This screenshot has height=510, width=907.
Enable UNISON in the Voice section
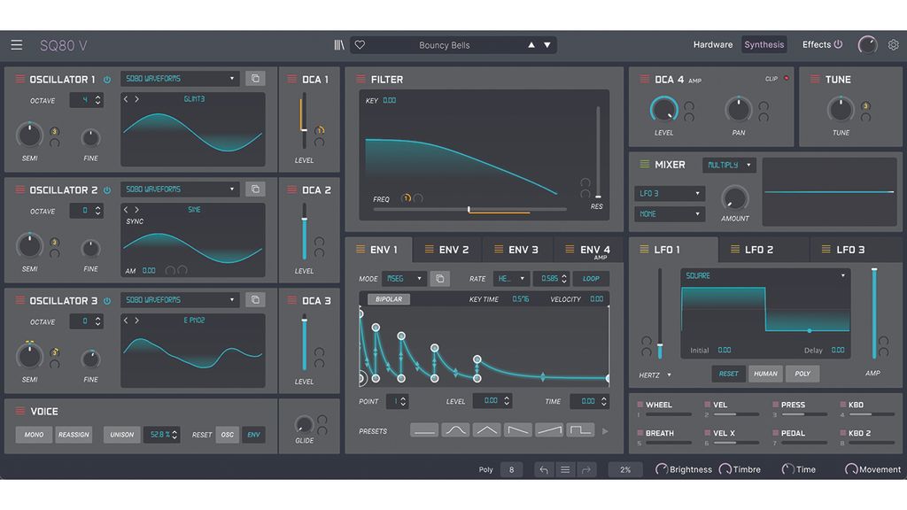pyautogui.click(x=121, y=435)
